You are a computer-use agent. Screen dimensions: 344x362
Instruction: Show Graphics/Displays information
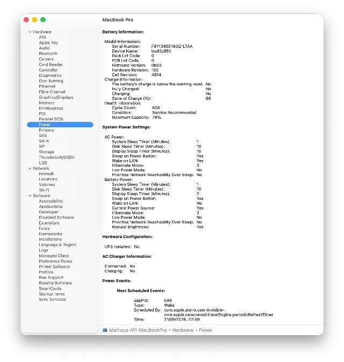click(56, 97)
